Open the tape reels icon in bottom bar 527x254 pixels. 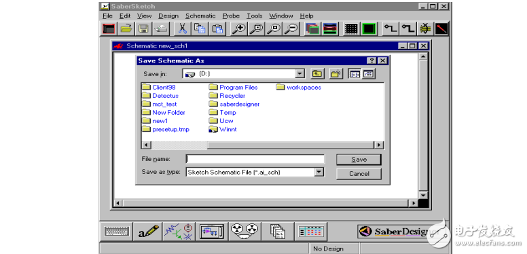(244, 231)
